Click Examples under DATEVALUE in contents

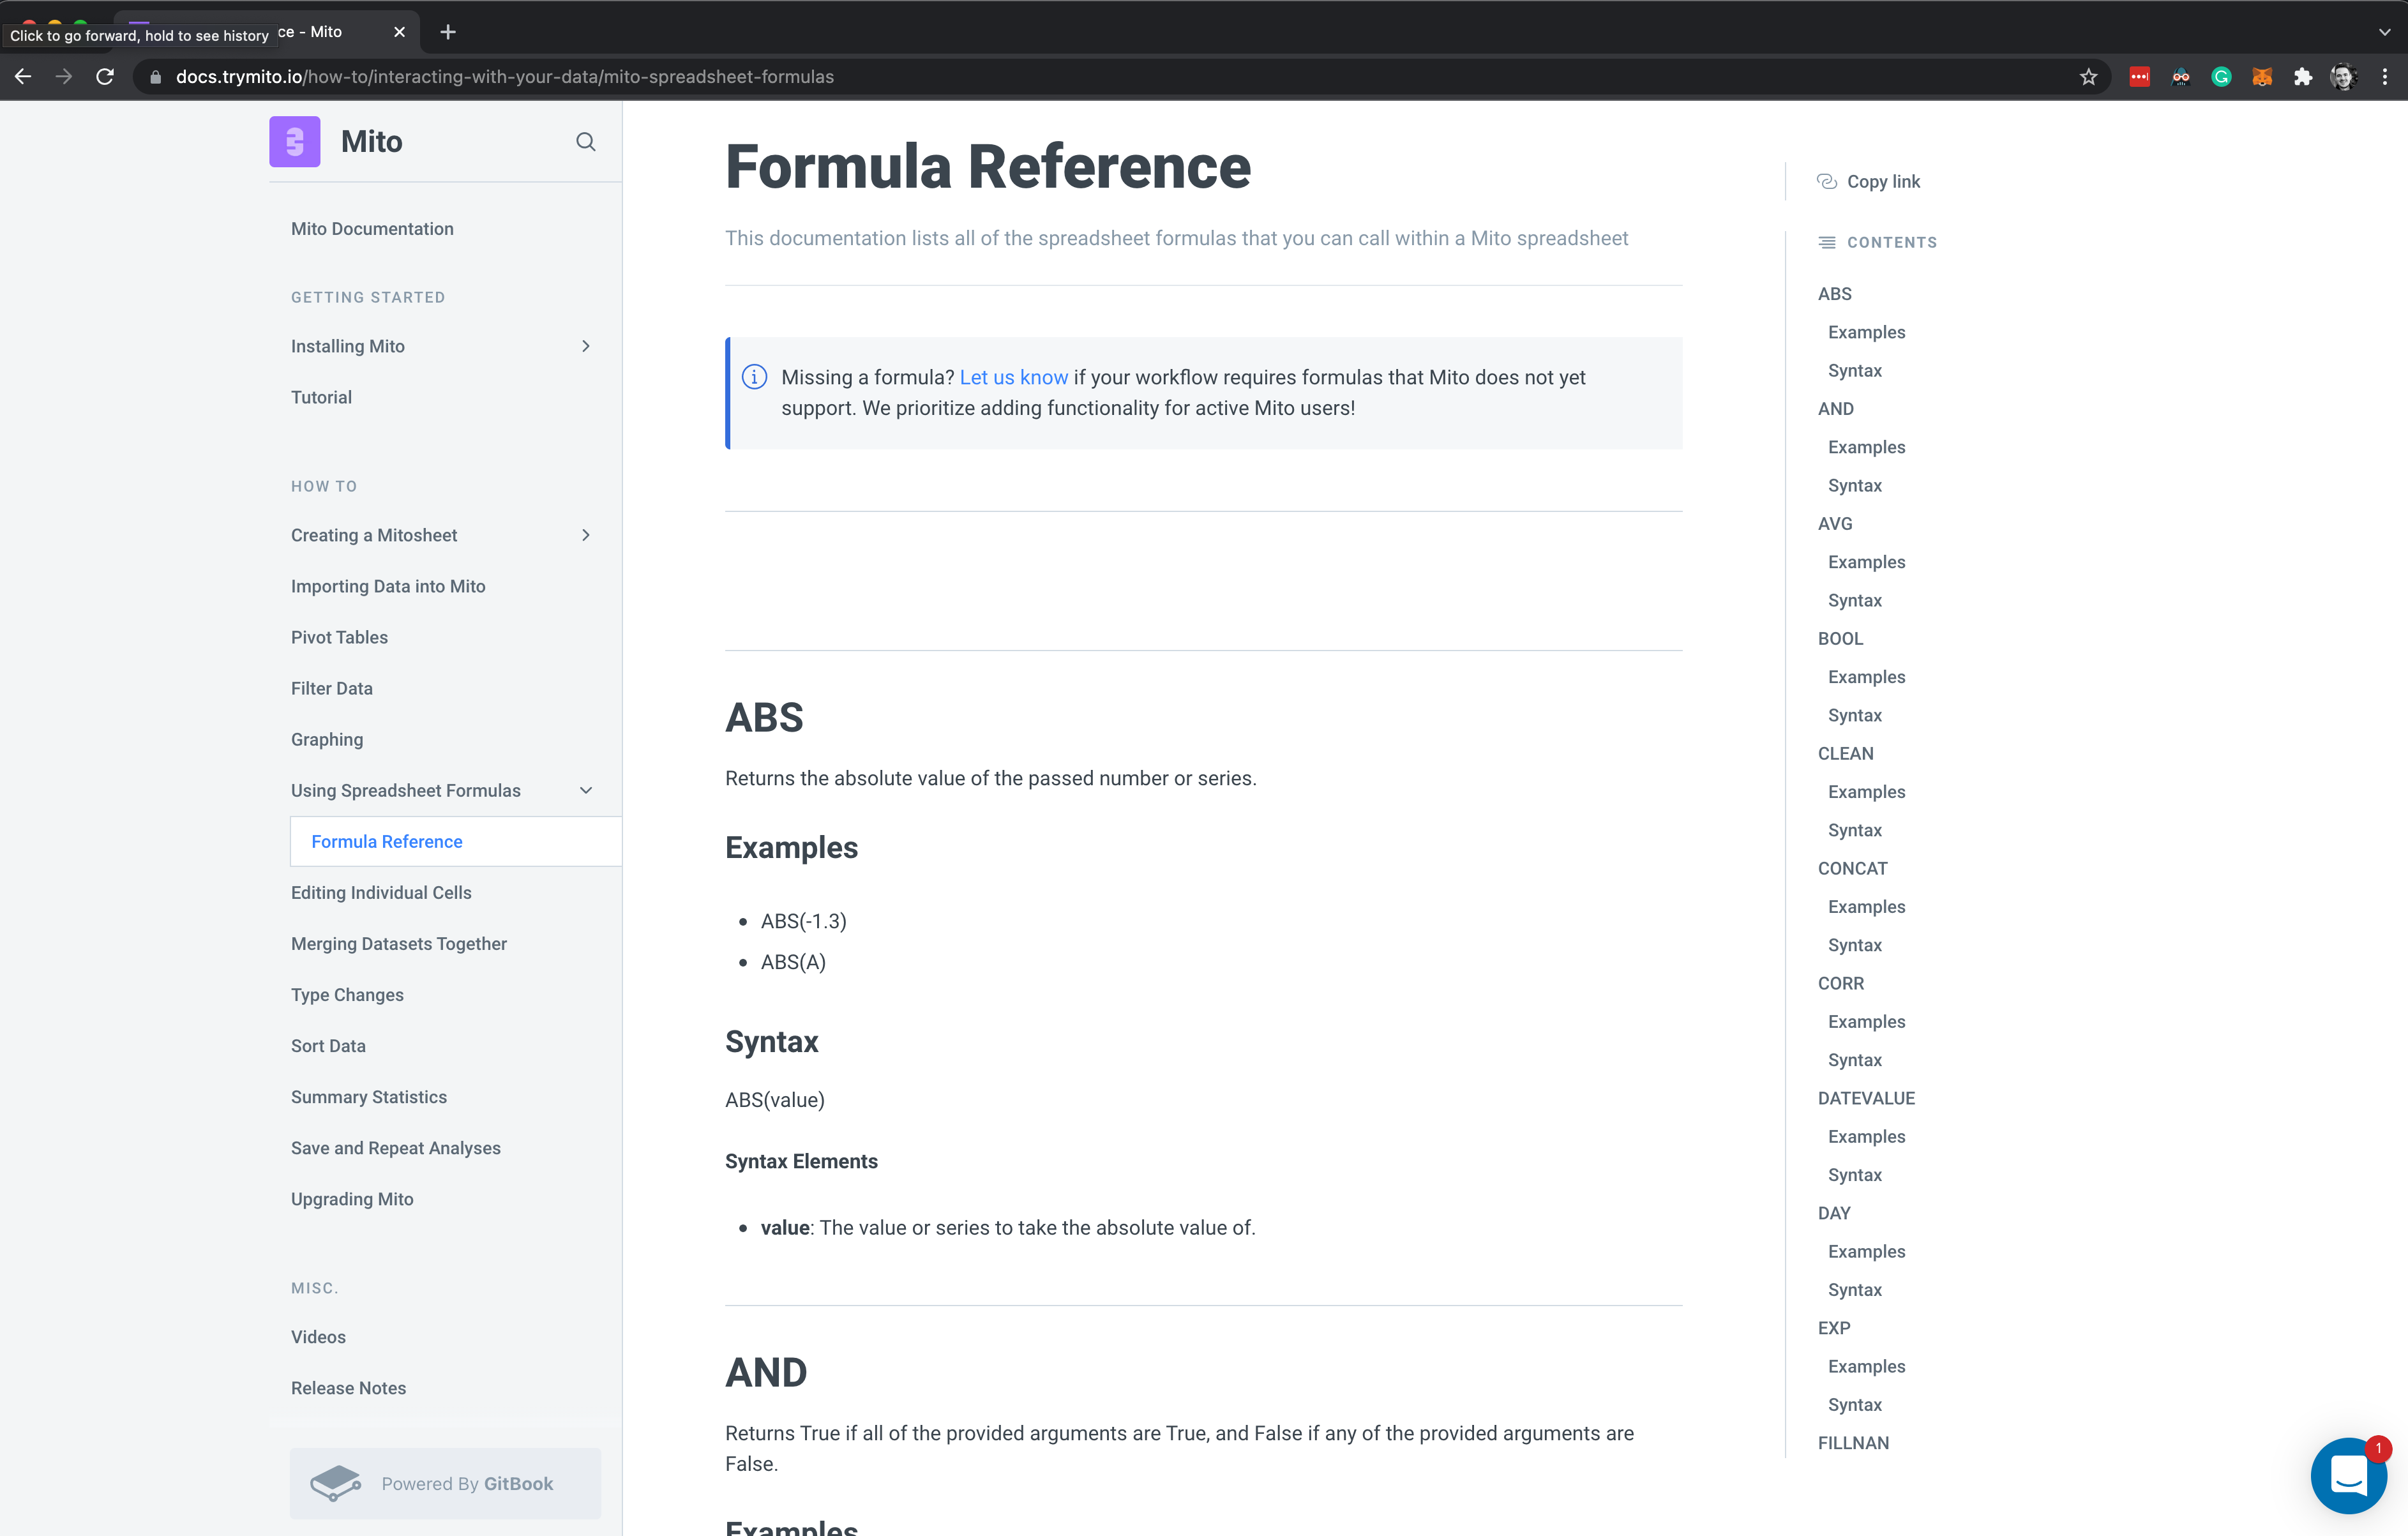[1866, 1136]
